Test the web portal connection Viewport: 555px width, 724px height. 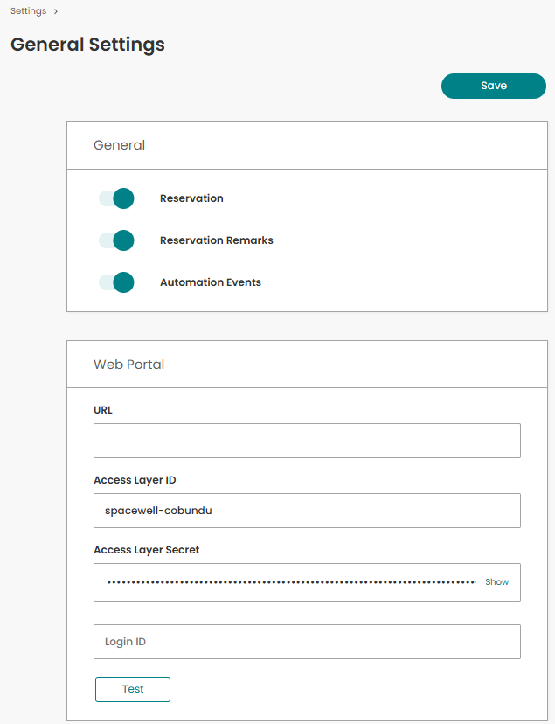click(x=133, y=689)
